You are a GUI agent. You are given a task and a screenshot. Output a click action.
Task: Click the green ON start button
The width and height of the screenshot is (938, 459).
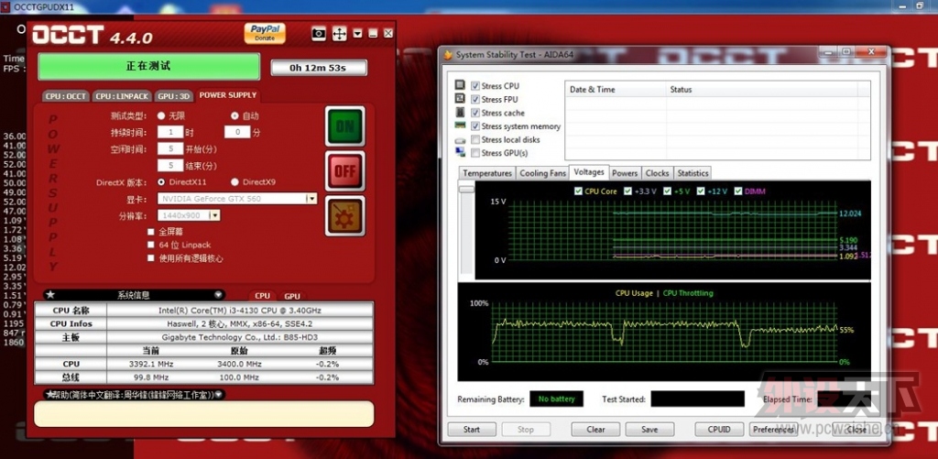pyautogui.click(x=344, y=126)
